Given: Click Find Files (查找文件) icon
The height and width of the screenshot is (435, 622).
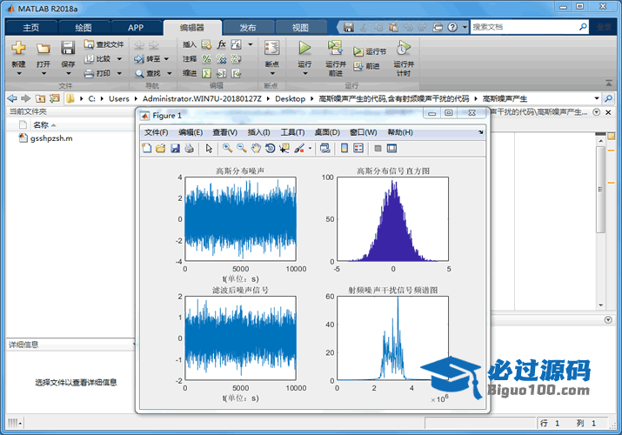Looking at the screenshot, I should (x=89, y=44).
